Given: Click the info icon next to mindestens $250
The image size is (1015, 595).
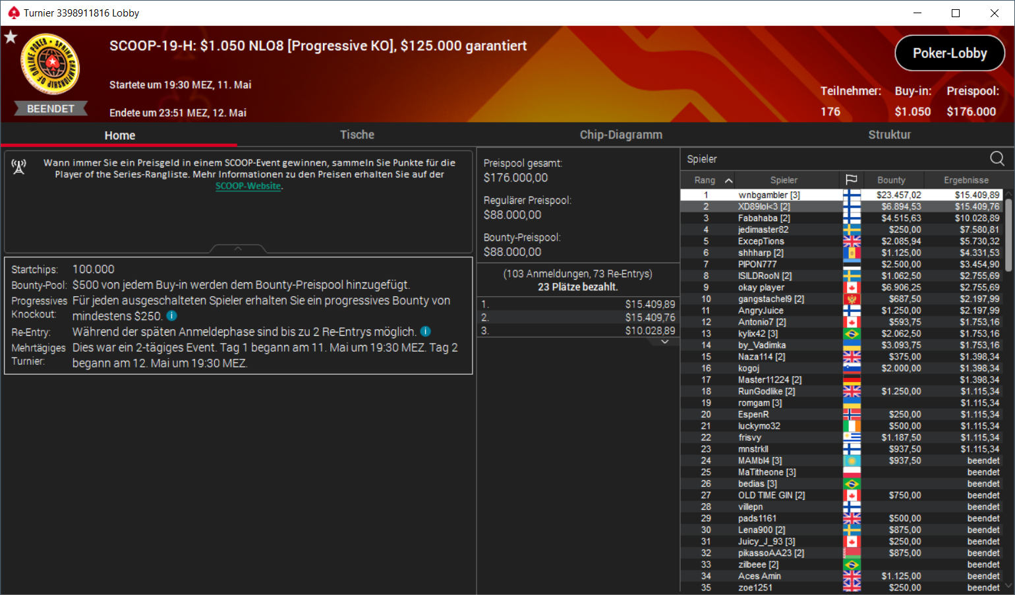Looking at the screenshot, I should 171,316.
